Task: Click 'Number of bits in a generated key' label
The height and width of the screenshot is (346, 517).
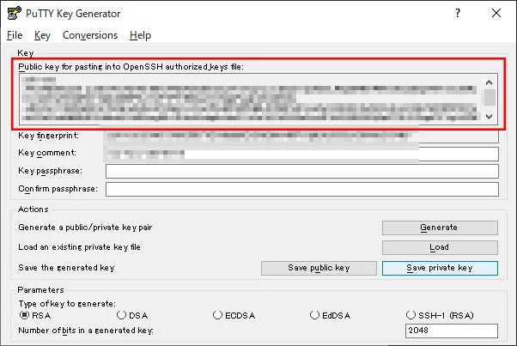Action: coord(86,331)
